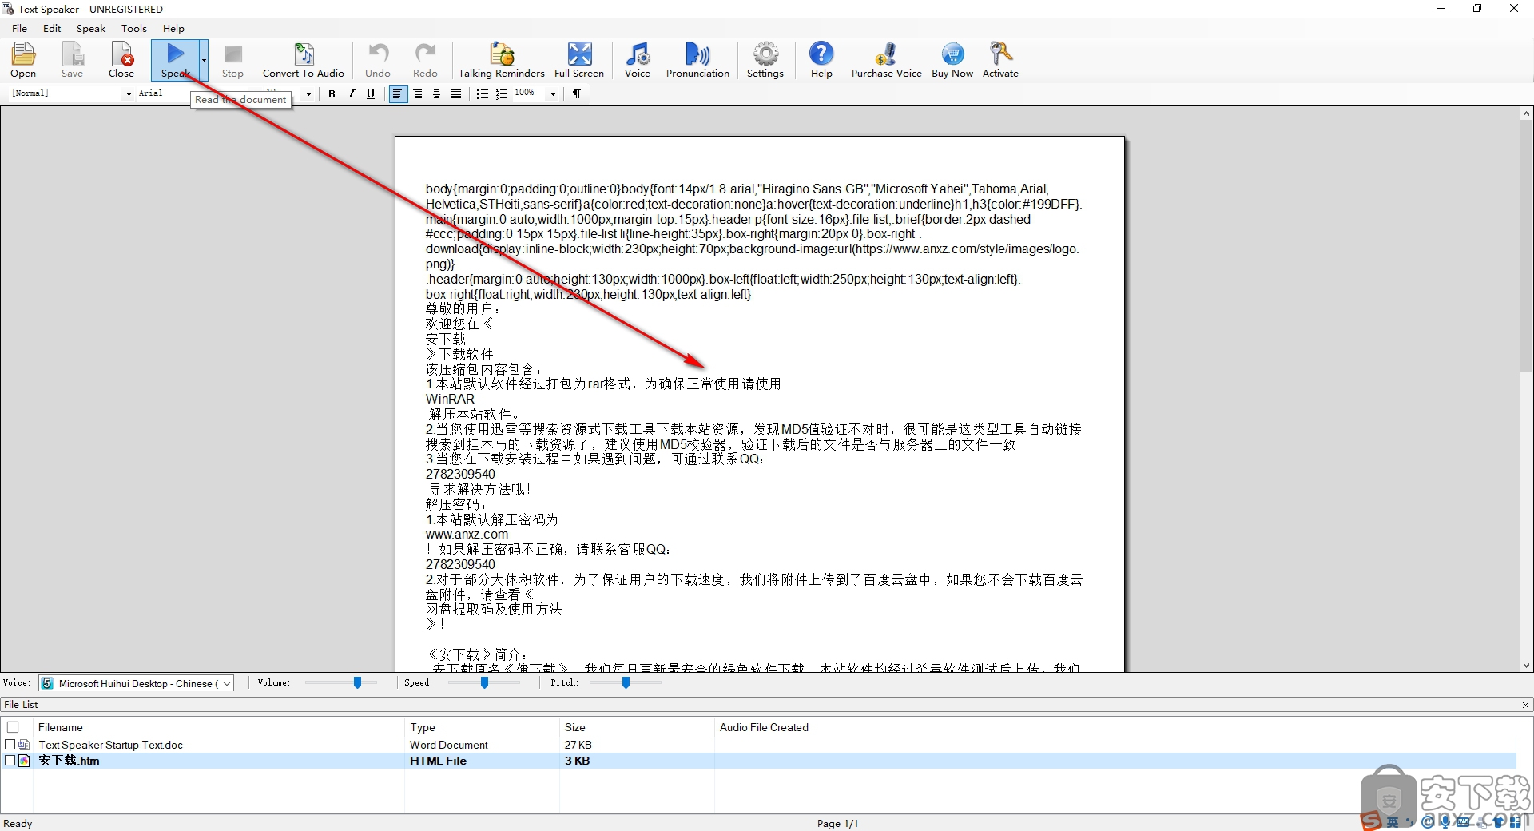Click the document scrollbar down arrow
The width and height of the screenshot is (1534, 831).
tap(1526, 665)
